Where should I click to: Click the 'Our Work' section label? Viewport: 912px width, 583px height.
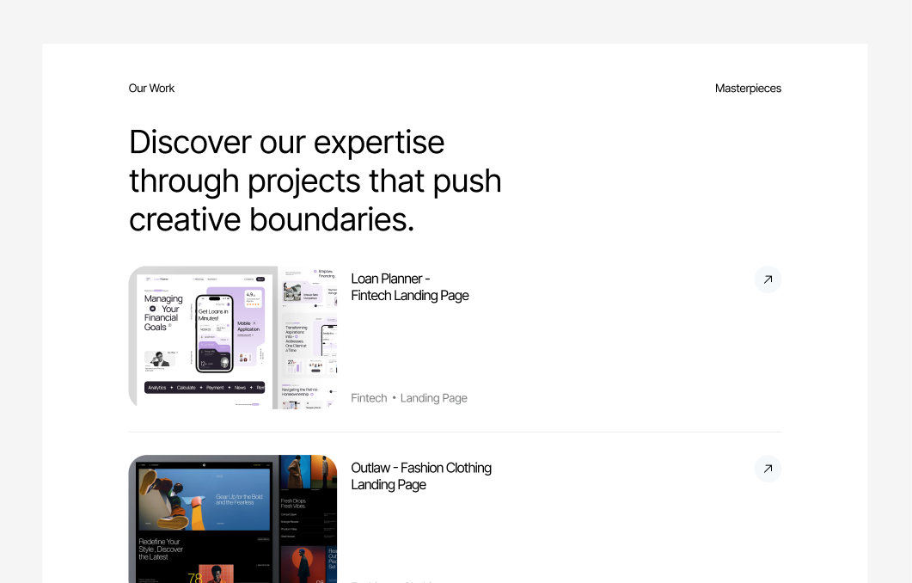151,89
